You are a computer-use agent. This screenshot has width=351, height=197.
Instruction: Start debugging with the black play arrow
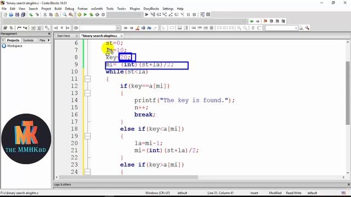tap(146, 15)
